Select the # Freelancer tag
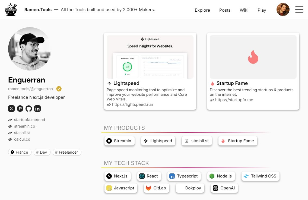The height and width of the screenshot is (200, 308). click(x=67, y=152)
